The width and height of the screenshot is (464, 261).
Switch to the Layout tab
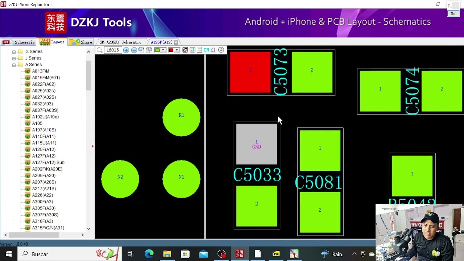pyautogui.click(x=52, y=42)
